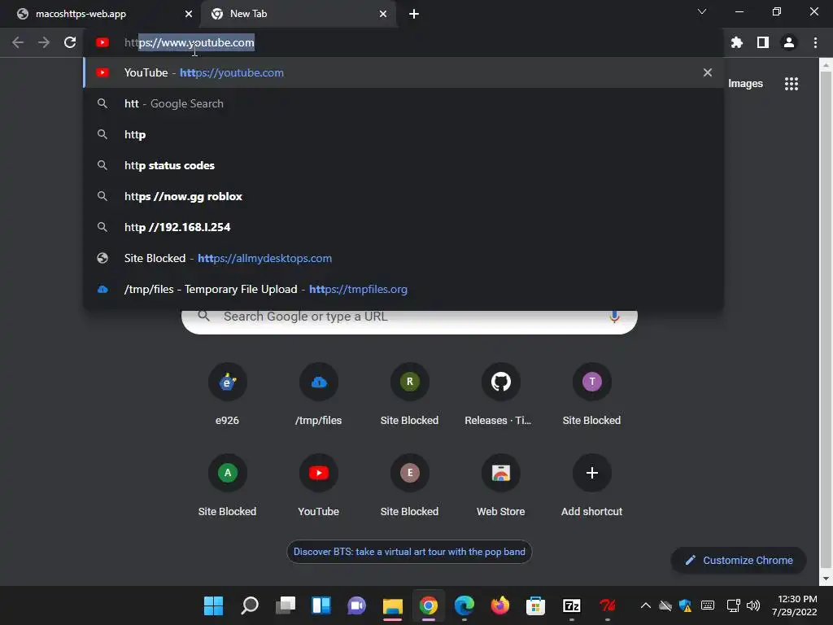Select the allmydesktops.com Site Blocked suggestion
The width and height of the screenshot is (833, 625).
coord(403,258)
